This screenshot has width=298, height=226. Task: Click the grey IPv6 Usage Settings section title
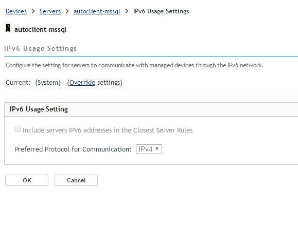pos(41,48)
